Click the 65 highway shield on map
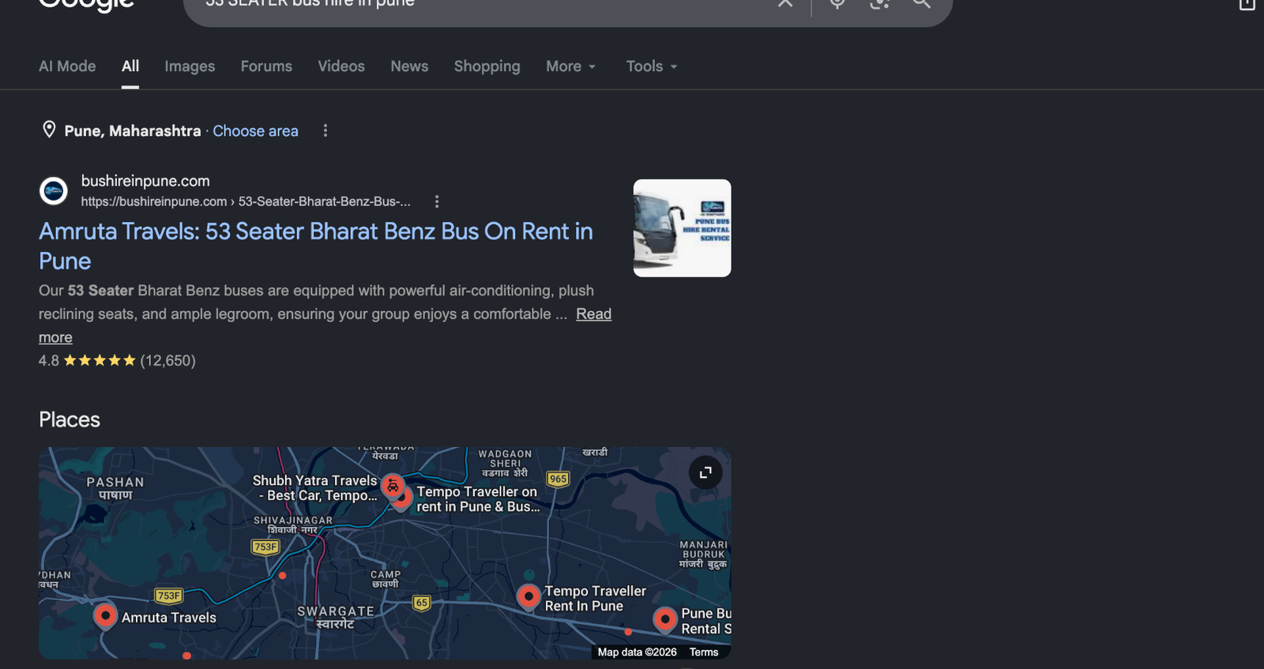This screenshot has height=669, width=1264. [x=422, y=603]
